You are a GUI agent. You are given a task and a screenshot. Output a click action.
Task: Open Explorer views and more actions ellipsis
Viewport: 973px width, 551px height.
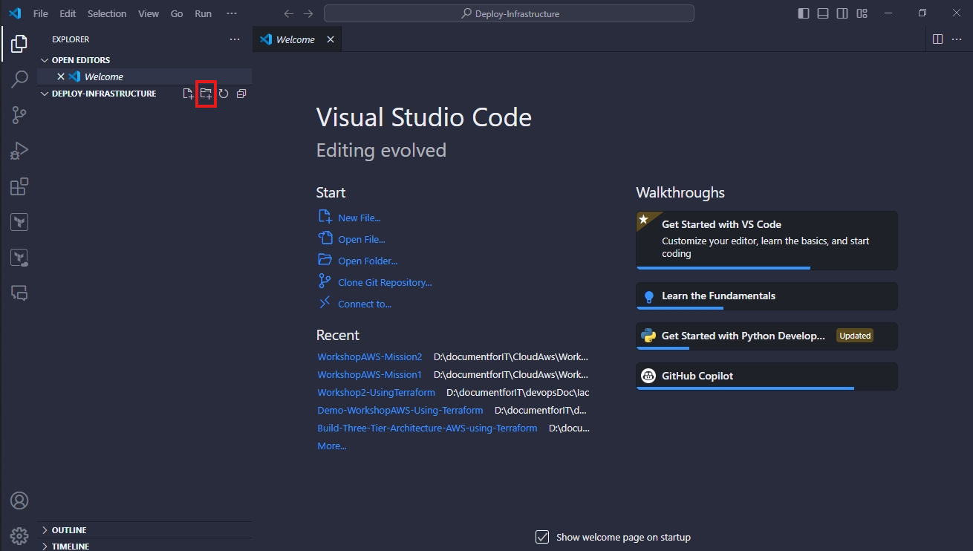(235, 39)
